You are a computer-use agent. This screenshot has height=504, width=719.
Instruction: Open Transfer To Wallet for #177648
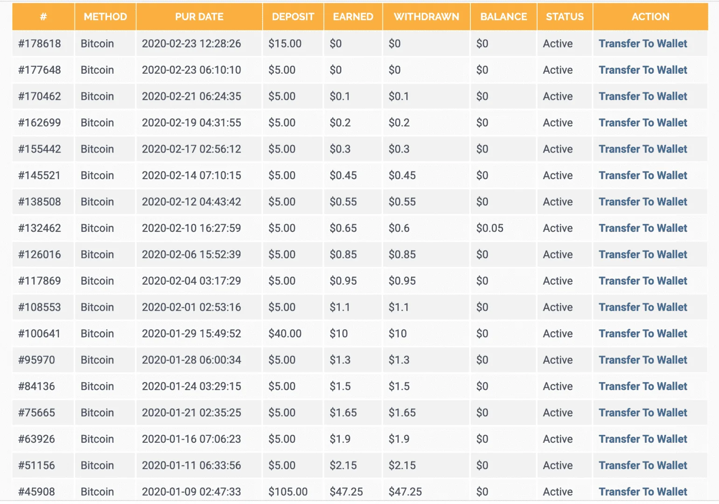tap(642, 70)
